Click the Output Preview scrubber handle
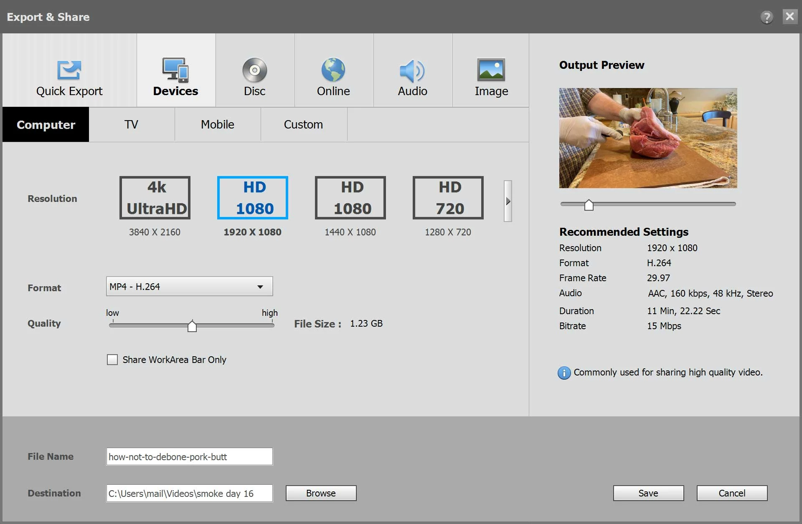The height and width of the screenshot is (524, 802). click(589, 205)
